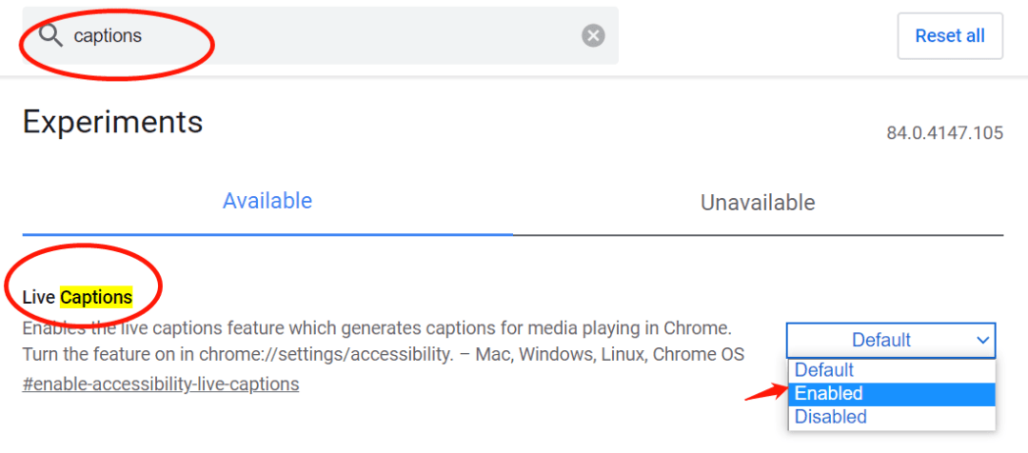
Task: Click the magnifying glass search icon
Action: pyautogui.click(x=49, y=35)
